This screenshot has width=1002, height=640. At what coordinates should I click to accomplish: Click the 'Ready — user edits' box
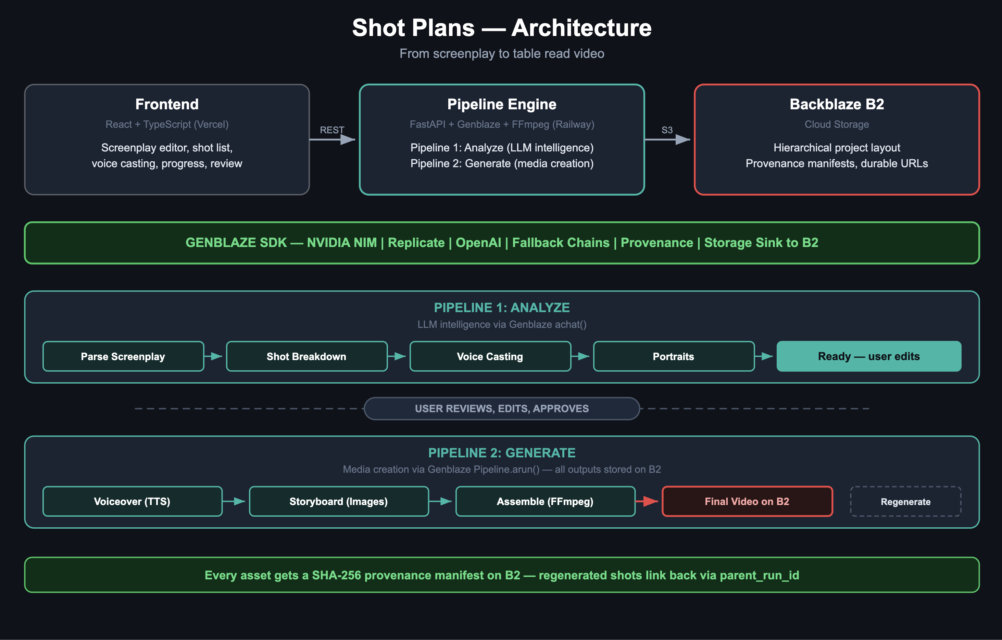(x=869, y=356)
